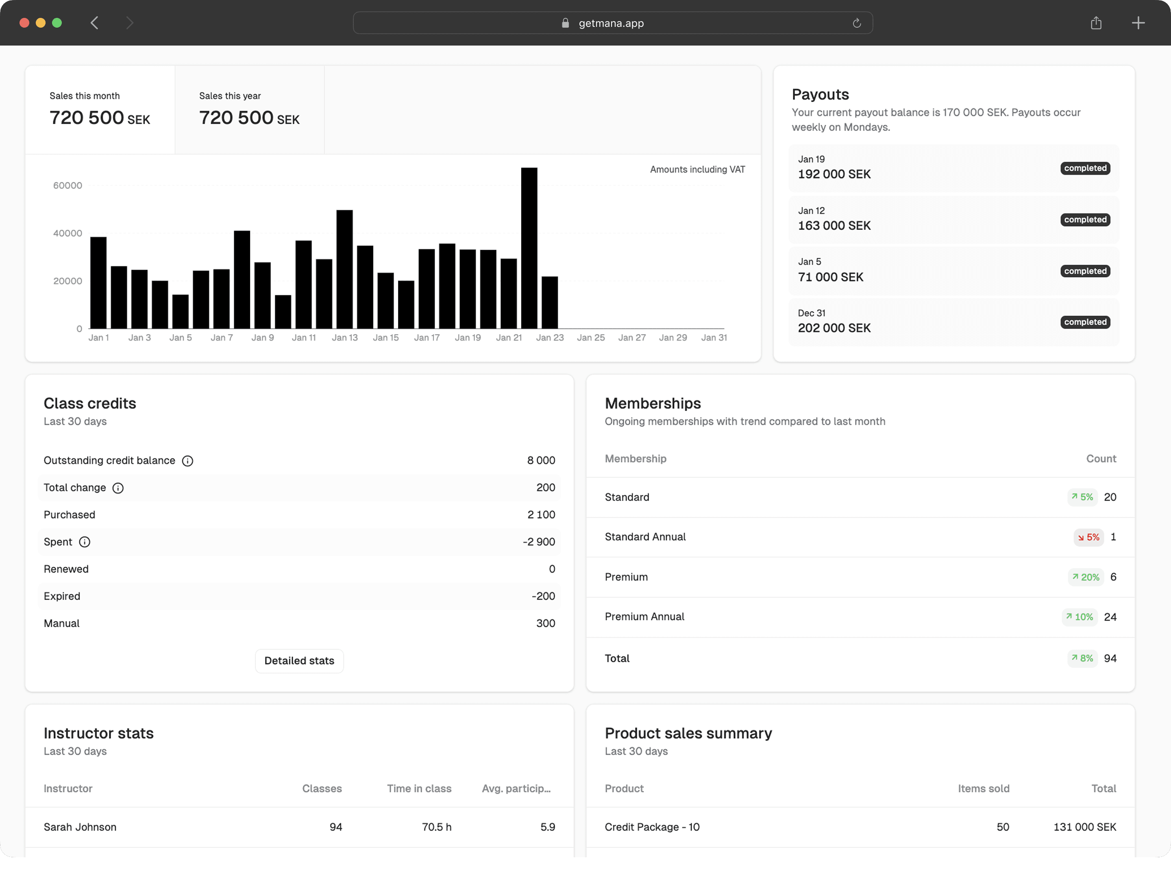Open a new browser tab

tap(1138, 23)
